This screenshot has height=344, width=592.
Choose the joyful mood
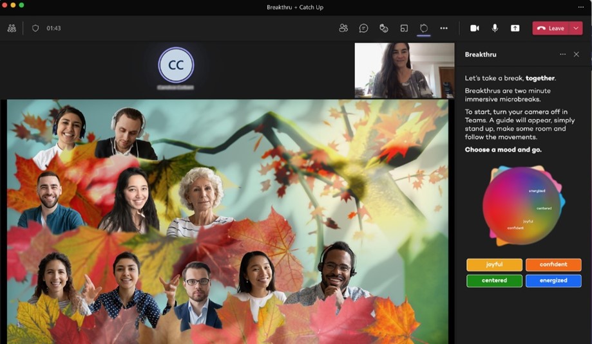point(494,264)
